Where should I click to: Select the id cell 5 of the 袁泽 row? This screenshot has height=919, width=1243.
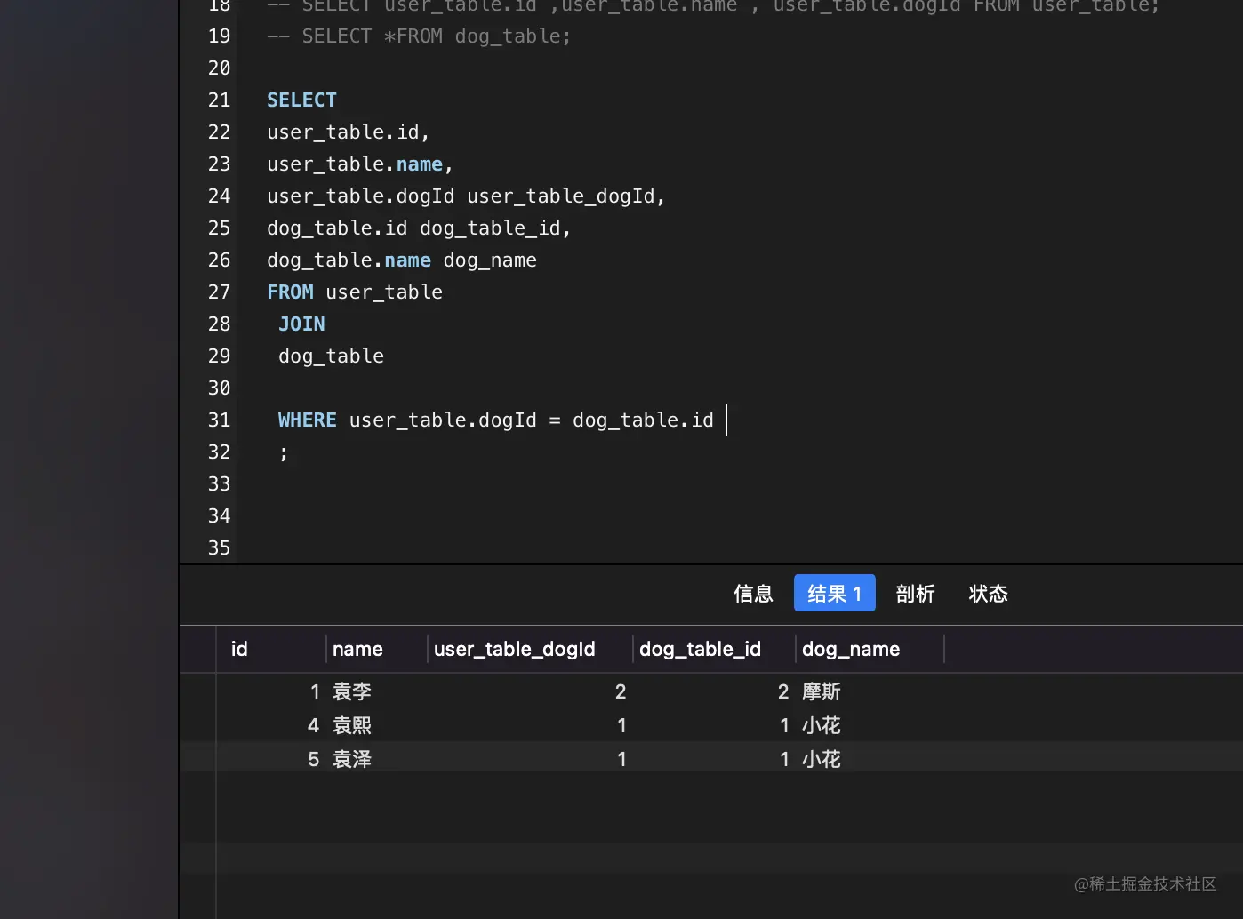click(x=314, y=759)
